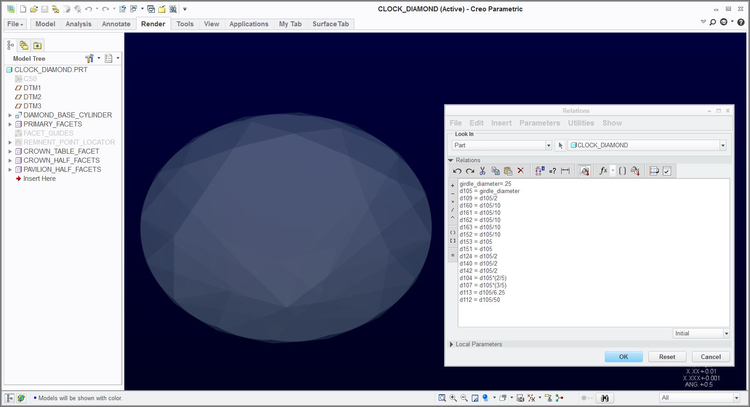750x407 pixels.
Task: Click OK in Relations dialog
Action: (x=624, y=357)
